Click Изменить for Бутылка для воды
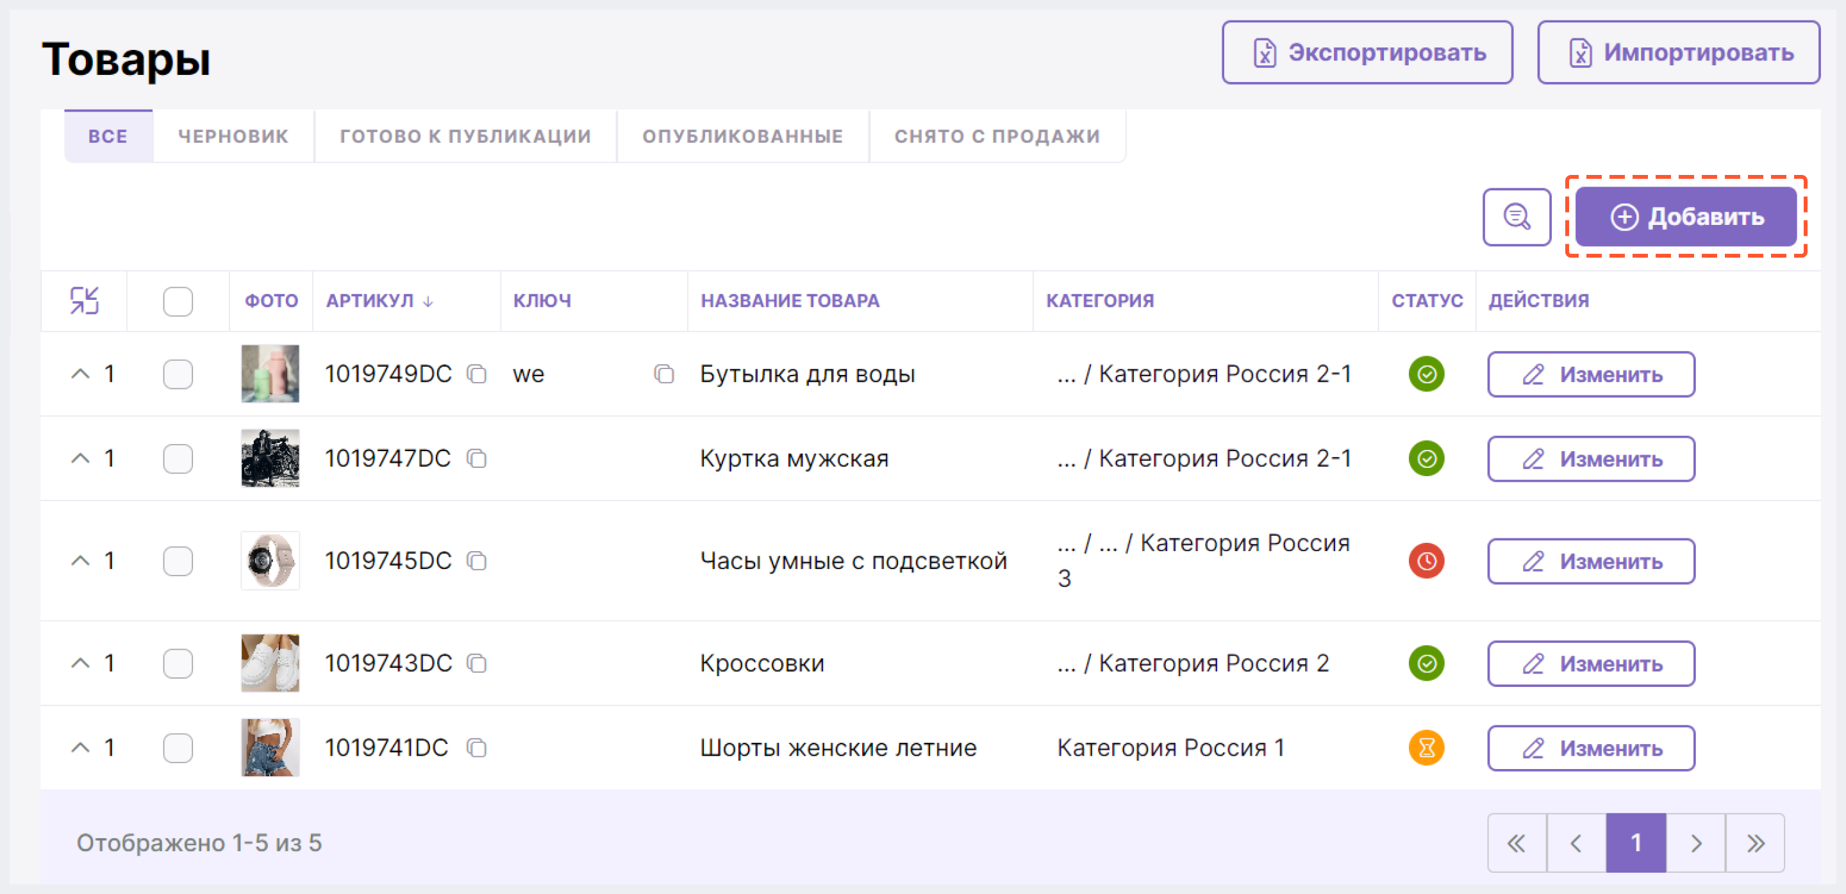 [1591, 374]
